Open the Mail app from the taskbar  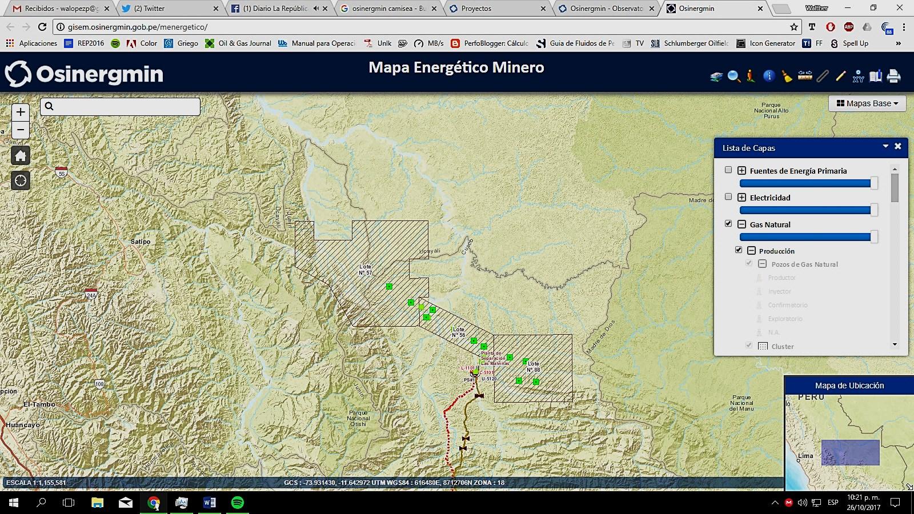click(126, 503)
